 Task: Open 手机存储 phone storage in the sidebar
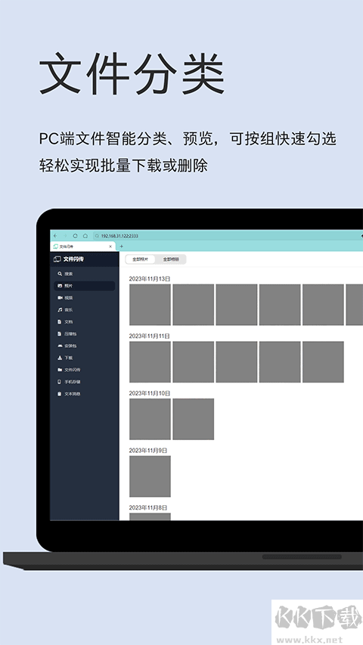point(85,382)
